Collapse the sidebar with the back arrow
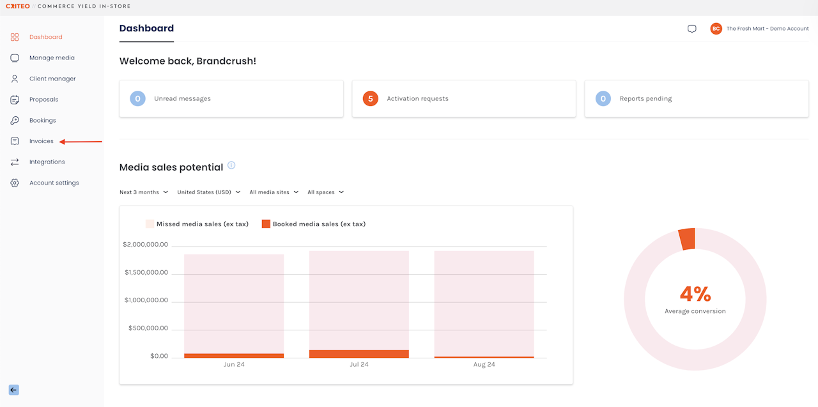 tap(13, 390)
